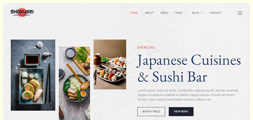Click the Book A Table button
Screen dimensions: 253x120
tap(151, 112)
